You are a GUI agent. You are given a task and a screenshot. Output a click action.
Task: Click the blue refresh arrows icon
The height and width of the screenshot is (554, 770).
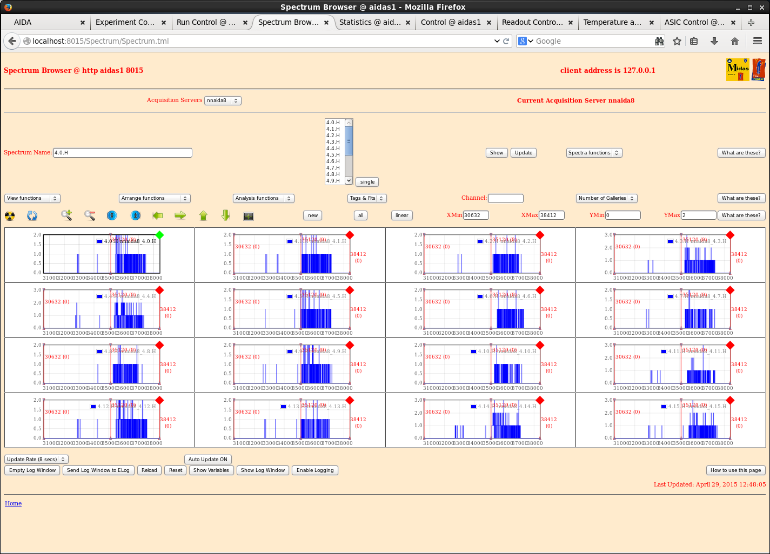tap(32, 216)
